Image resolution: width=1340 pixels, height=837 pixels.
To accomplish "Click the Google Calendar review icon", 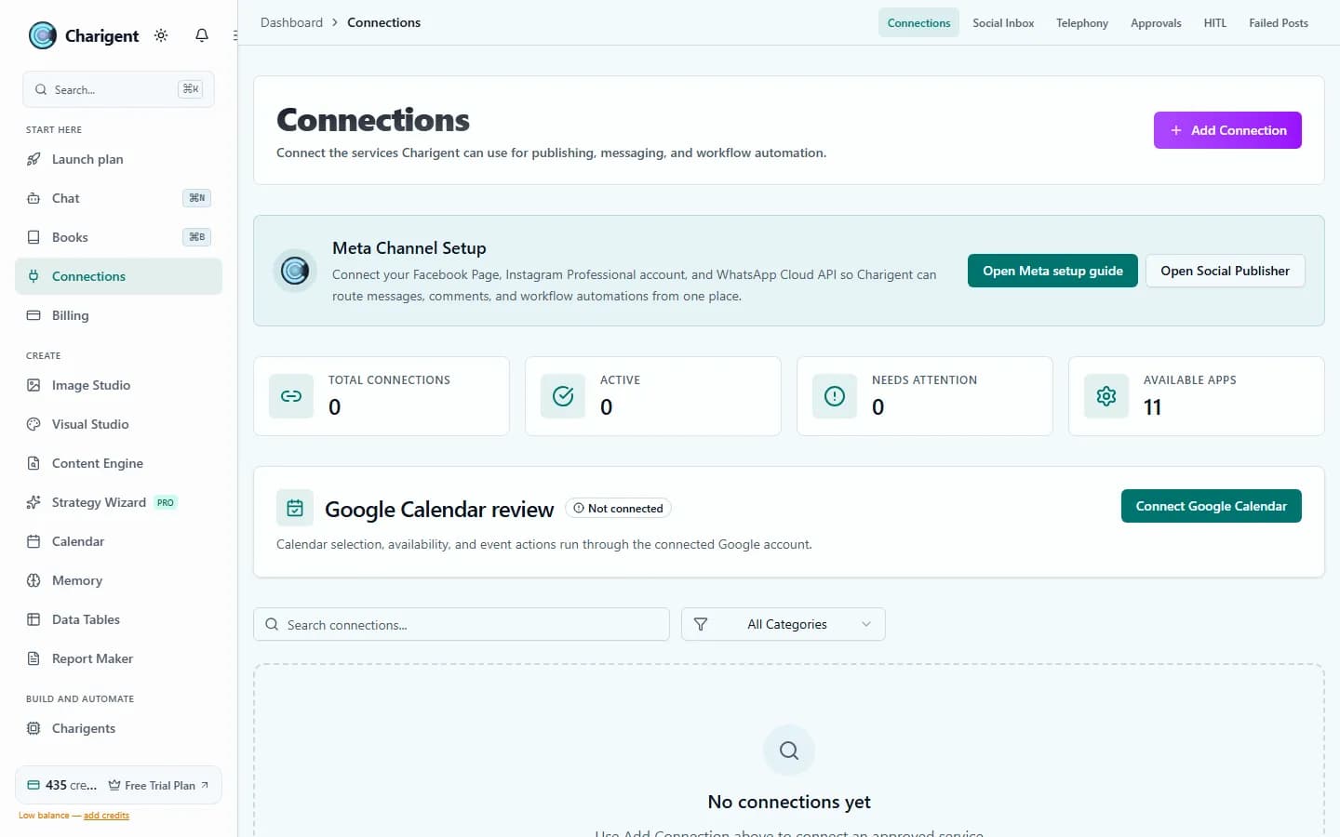I will tap(295, 508).
